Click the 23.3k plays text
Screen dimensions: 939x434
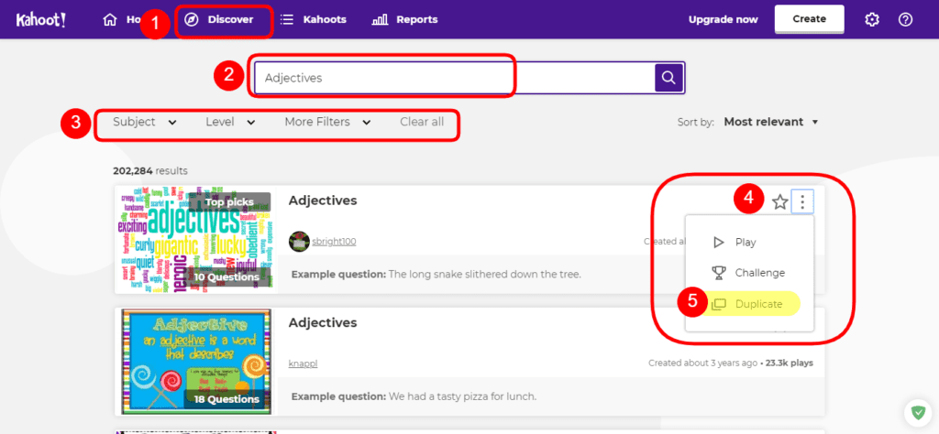click(791, 363)
